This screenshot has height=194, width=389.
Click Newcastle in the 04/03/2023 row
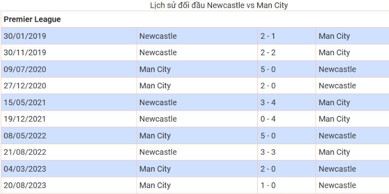click(337, 169)
